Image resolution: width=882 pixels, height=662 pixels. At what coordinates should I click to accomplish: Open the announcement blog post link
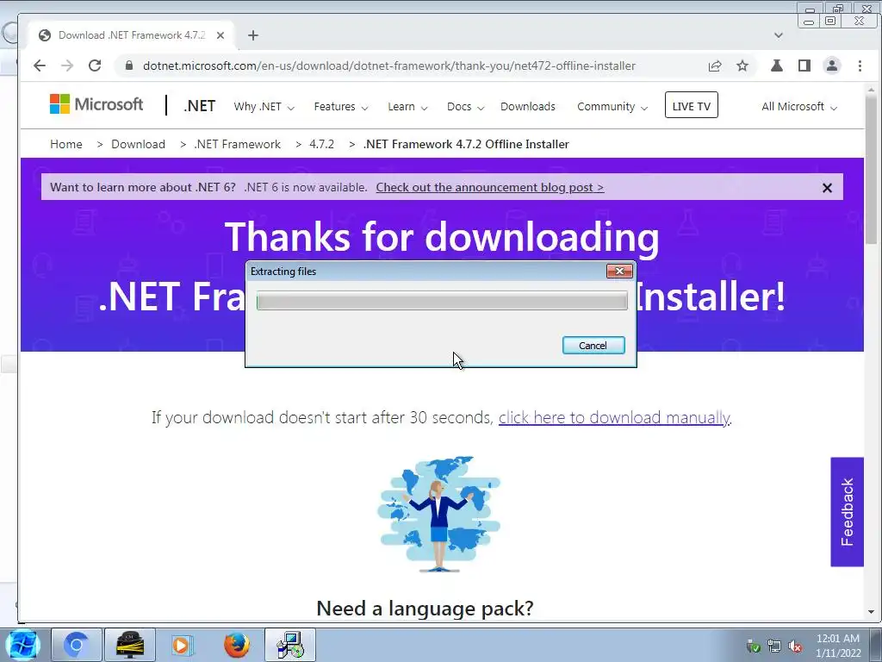tap(490, 187)
